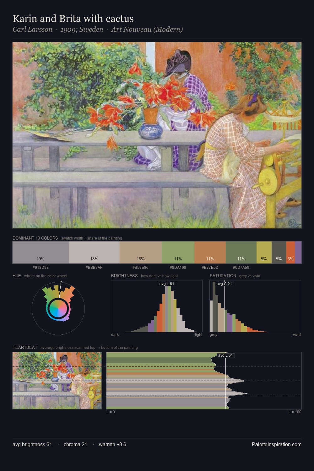Click the hue color wheel

point(58,308)
